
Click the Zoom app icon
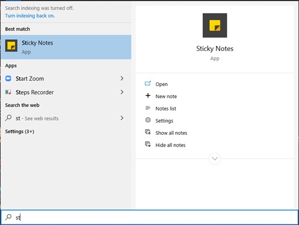click(8, 78)
